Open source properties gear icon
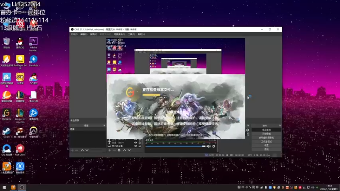The width and height of the screenshot is (340, 191). (119, 150)
